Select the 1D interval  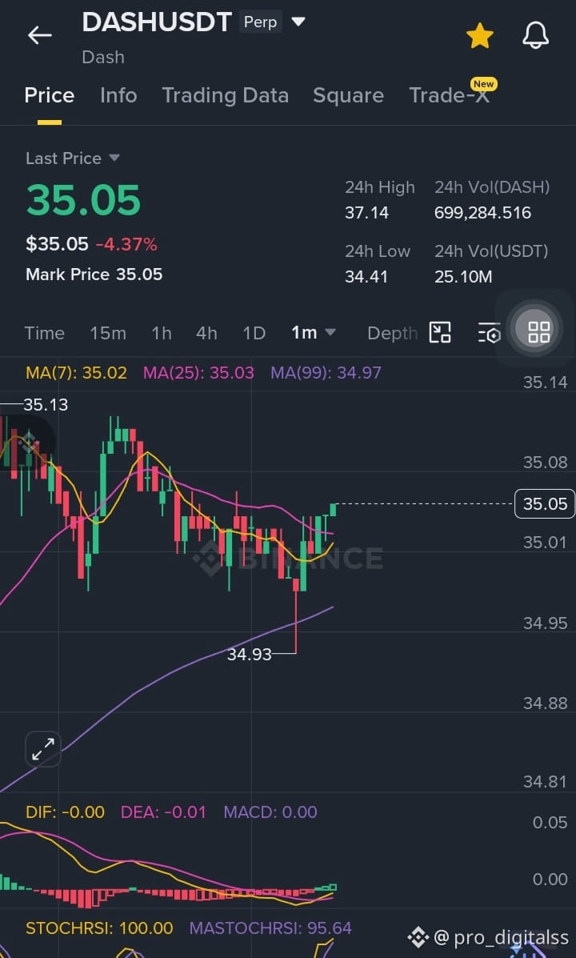(254, 333)
